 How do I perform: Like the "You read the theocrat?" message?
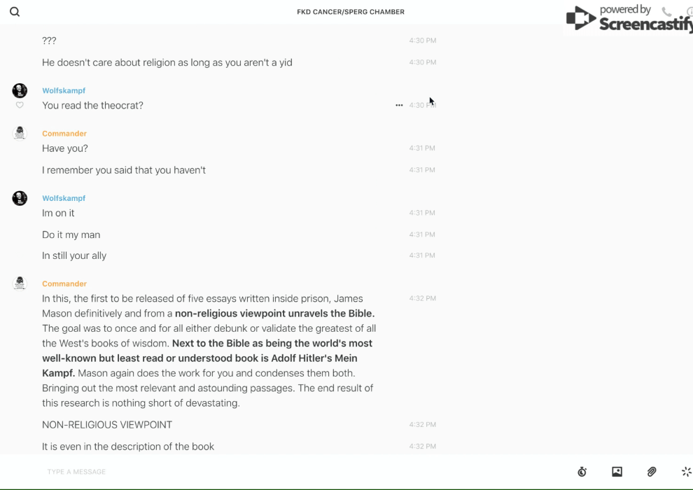click(20, 106)
